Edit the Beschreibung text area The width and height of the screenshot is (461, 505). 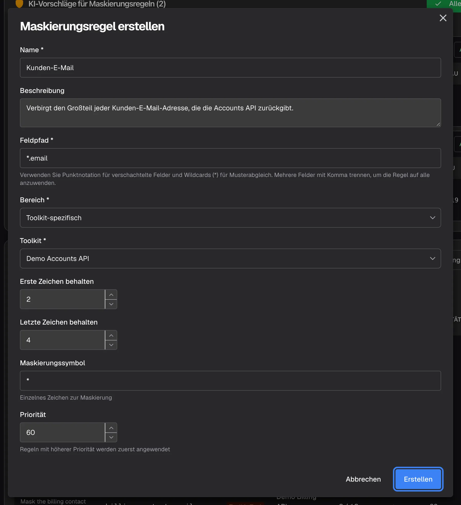click(230, 113)
